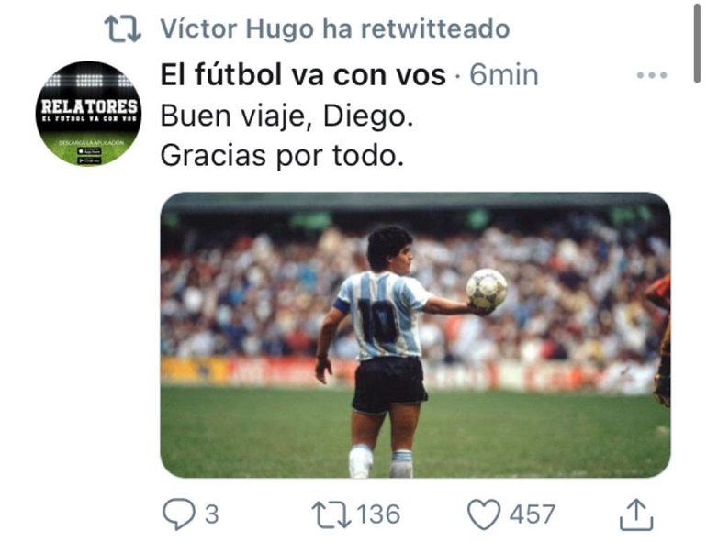Click the number 10 jersey in photo
The width and height of the screenshot is (707, 542).
(x=378, y=321)
